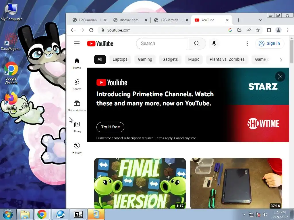Screen dimensions: 294x220
Task: Select Firefox desktop shortcut
Action: (11, 101)
